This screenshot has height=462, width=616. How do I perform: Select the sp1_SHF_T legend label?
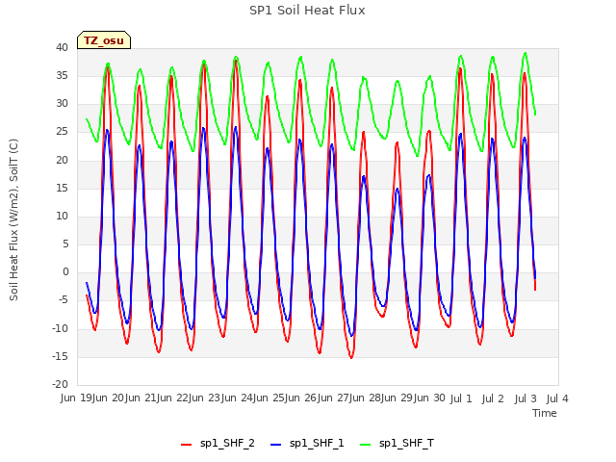point(406,444)
